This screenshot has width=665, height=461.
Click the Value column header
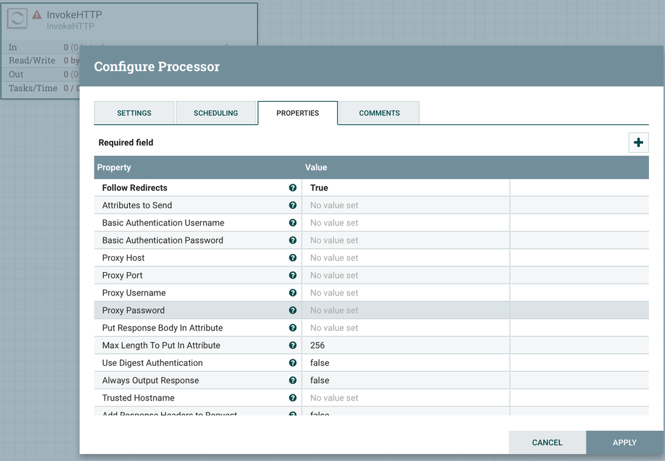click(x=316, y=168)
